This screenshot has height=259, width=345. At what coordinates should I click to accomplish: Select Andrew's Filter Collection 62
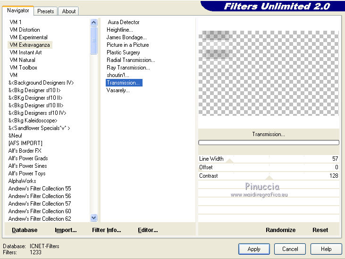(x=40, y=218)
